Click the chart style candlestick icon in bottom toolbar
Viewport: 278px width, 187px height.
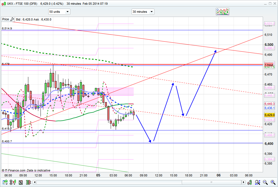click(x=13, y=182)
